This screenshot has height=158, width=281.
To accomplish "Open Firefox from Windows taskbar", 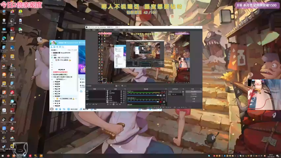I will [x=8, y=156].
